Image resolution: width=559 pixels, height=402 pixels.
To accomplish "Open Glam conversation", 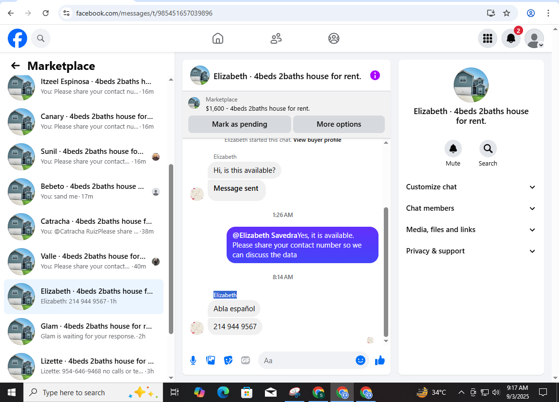I will [84, 332].
